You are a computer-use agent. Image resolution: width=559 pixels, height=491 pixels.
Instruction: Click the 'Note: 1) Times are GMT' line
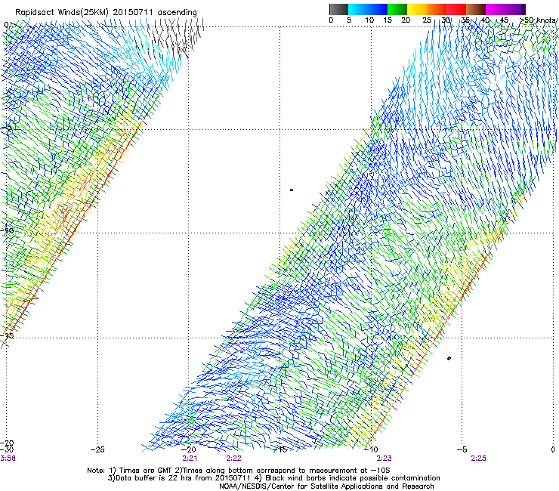click(x=239, y=471)
